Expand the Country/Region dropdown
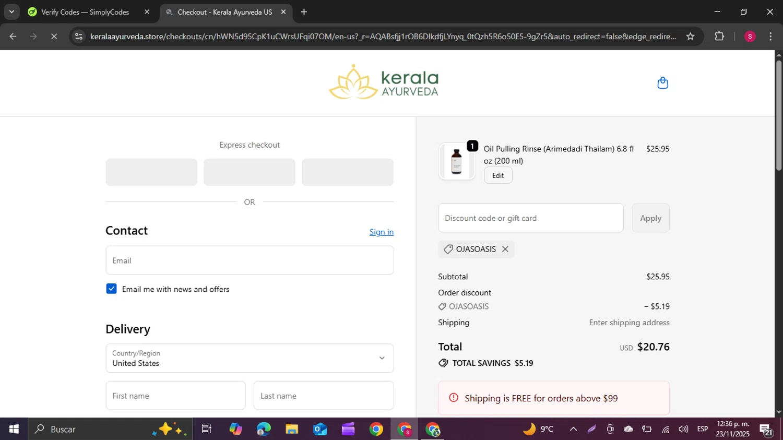The width and height of the screenshot is (783, 440). [x=250, y=358]
